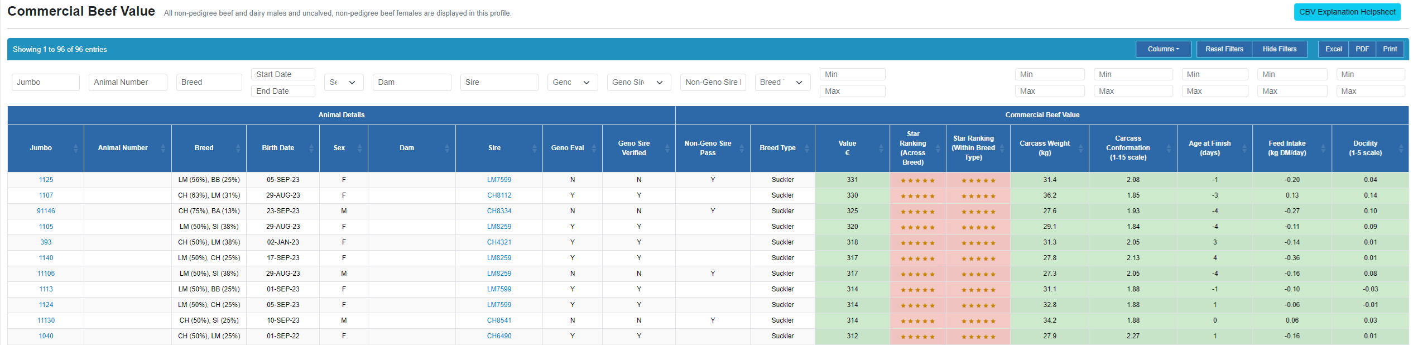
Task: Open sire link CH6490
Action: pyautogui.click(x=499, y=336)
